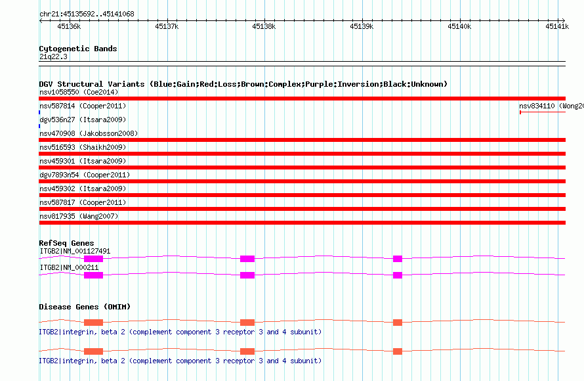Click the nsv516593 (Shaikh2009) variant bar
The height and width of the screenshot is (381, 584).
pyautogui.click(x=302, y=154)
